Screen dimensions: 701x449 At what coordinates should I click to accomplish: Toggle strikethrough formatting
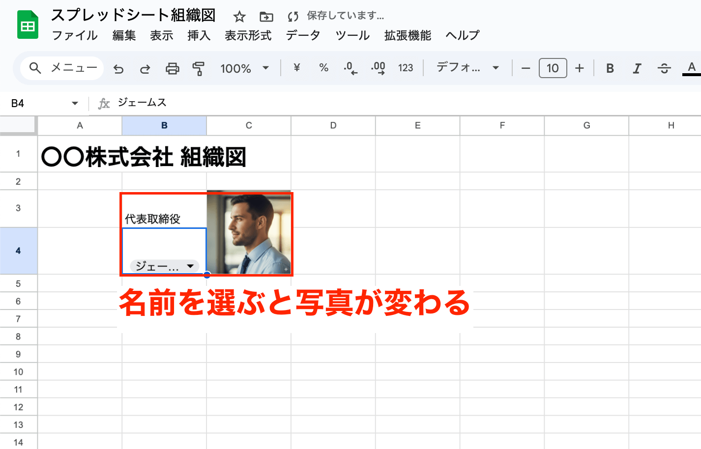click(x=664, y=68)
